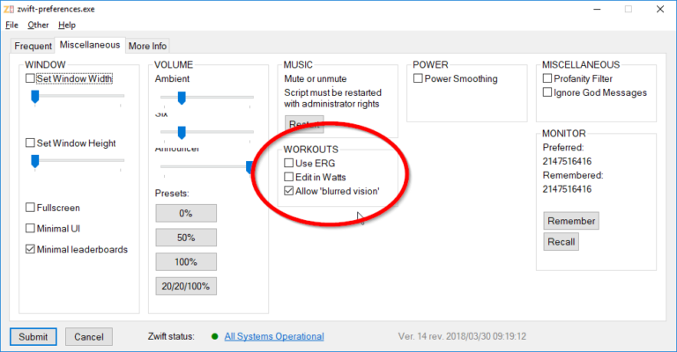
Task: Click the Zwift app icon in title bar
Action: tap(9, 9)
